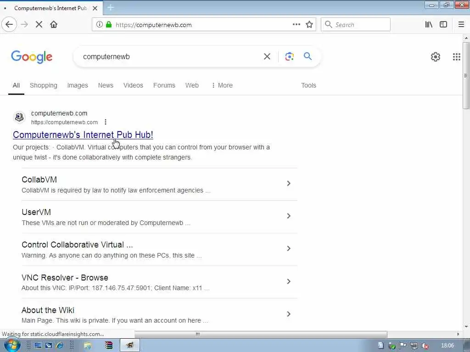Image resolution: width=470 pixels, height=352 pixels.
Task: Click the https://computernewb.com result URL
Action: point(64,122)
